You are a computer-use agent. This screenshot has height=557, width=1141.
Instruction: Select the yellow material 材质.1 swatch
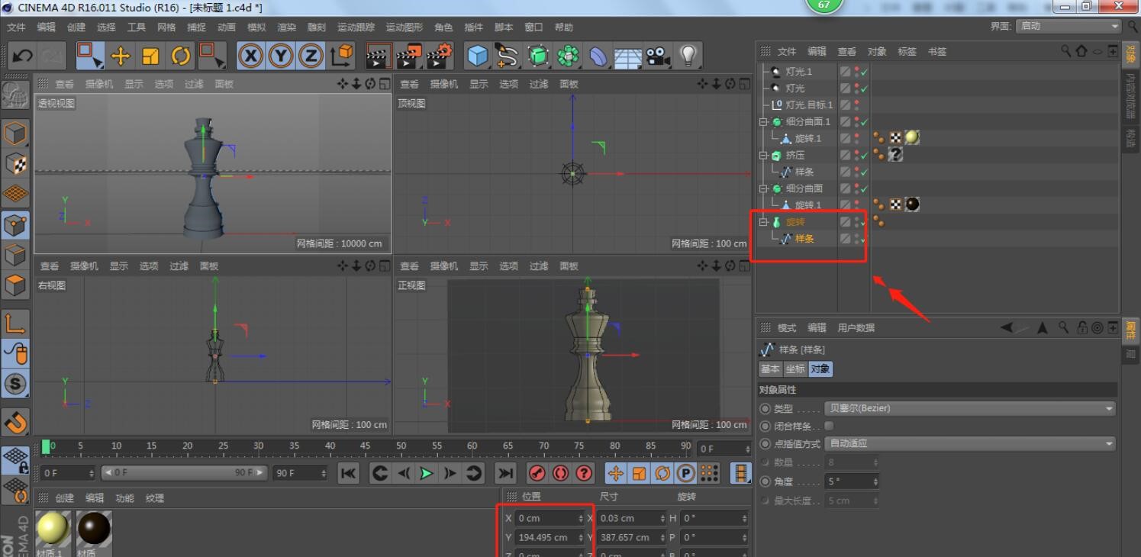click(x=53, y=528)
